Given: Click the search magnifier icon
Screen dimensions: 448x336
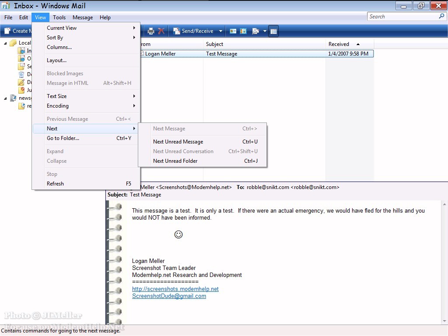Looking at the screenshot, I should pos(441,16).
